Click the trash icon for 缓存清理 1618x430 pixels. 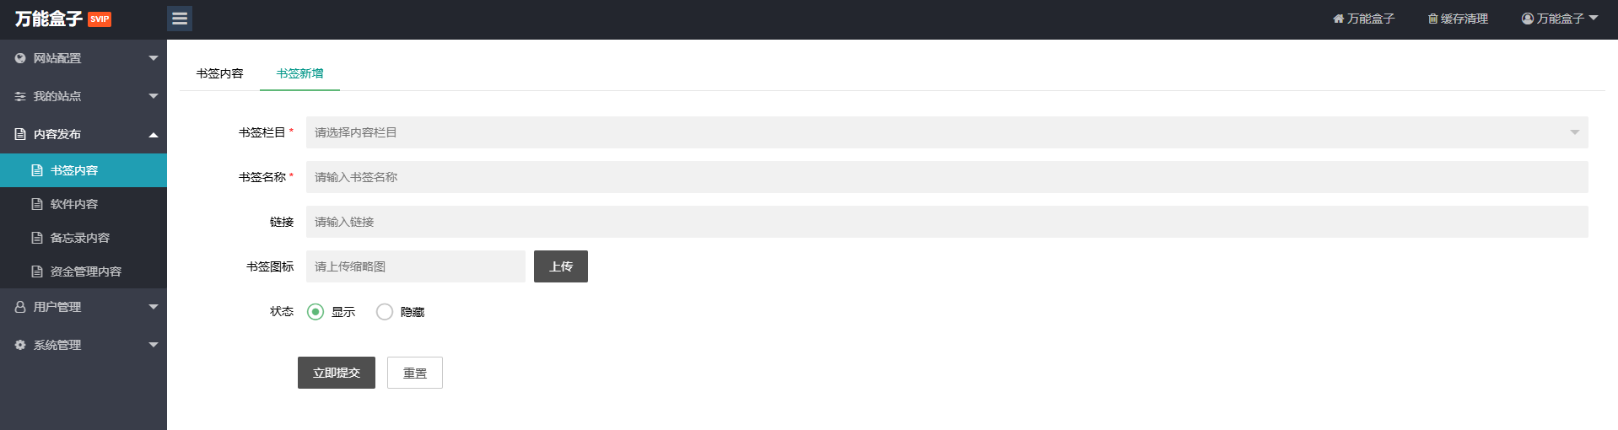tap(1432, 19)
